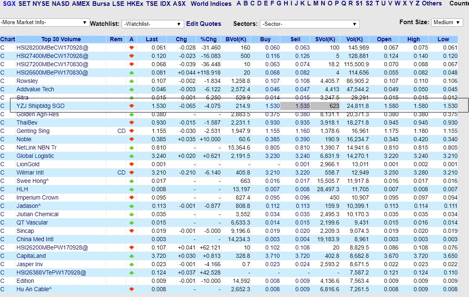Open Genting Sing stock name
The image size is (469, 297).
point(33,131)
